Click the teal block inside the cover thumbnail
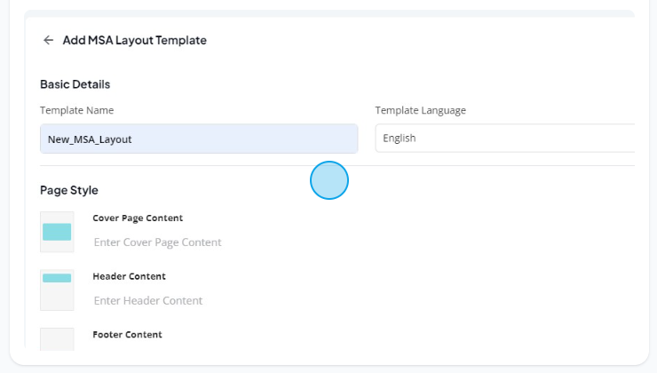Screen dimensions: 657x373 pos(57,232)
